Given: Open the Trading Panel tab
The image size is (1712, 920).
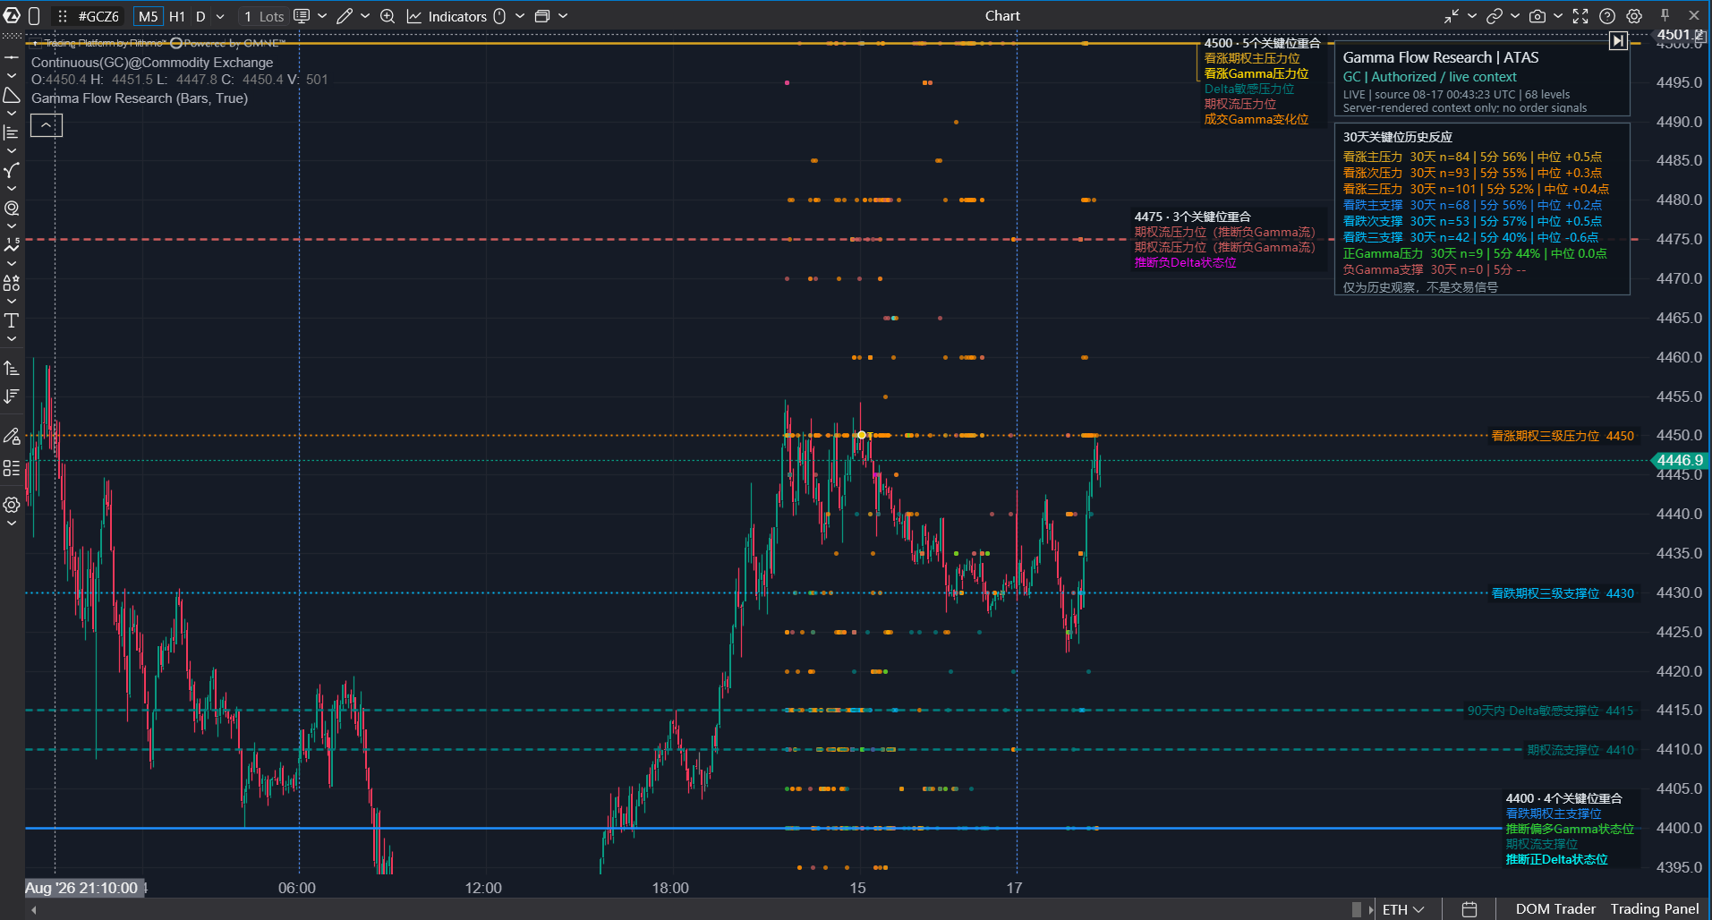Looking at the screenshot, I should click(1655, 909).
